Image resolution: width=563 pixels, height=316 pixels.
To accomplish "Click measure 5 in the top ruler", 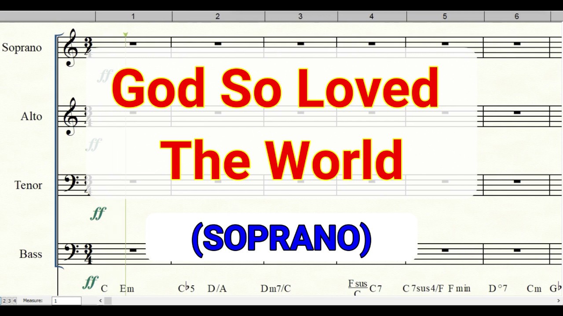I will click(x=445, y=16).
